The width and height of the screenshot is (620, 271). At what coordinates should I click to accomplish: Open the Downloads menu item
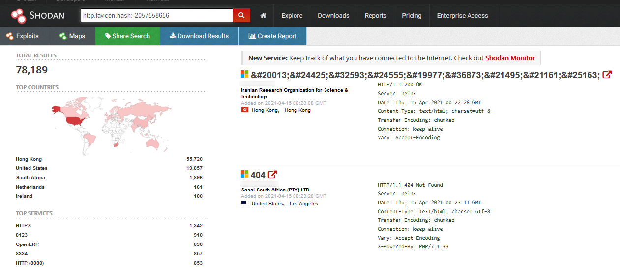[333, 16]
